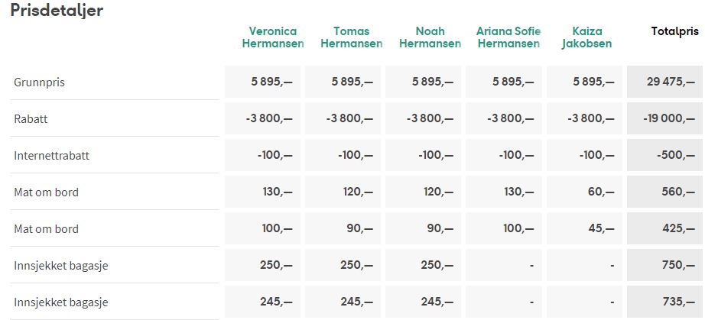Select the last Innsjekket bagasje label
705x320 pixels.
[x=60, y=302]
